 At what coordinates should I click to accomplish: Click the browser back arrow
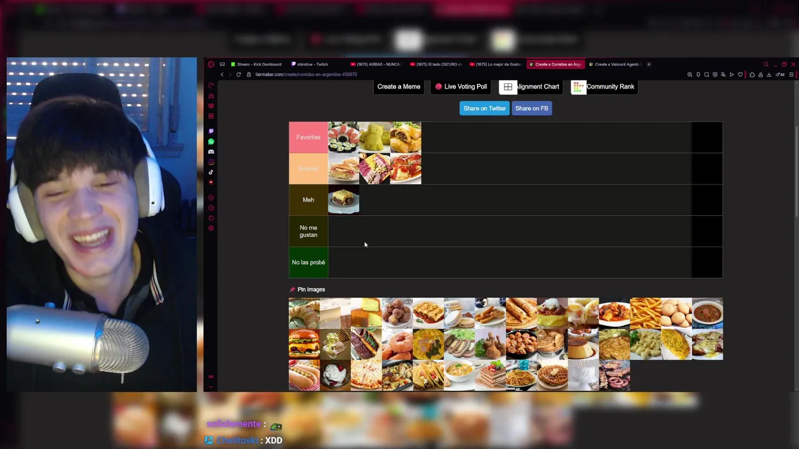pyautogui.click(x=222, y=75)
